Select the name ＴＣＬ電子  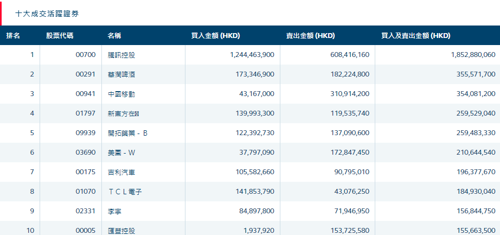point(125,192)
